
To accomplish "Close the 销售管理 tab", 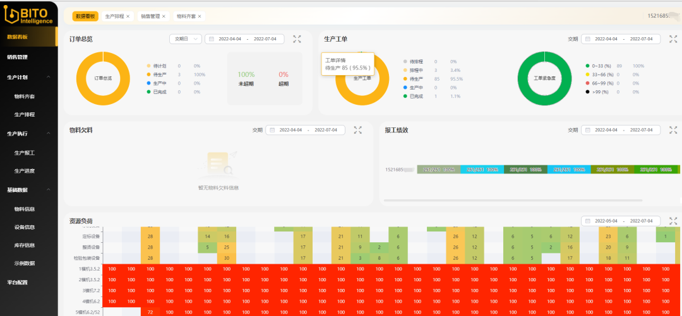I will [x=164, y=16].
